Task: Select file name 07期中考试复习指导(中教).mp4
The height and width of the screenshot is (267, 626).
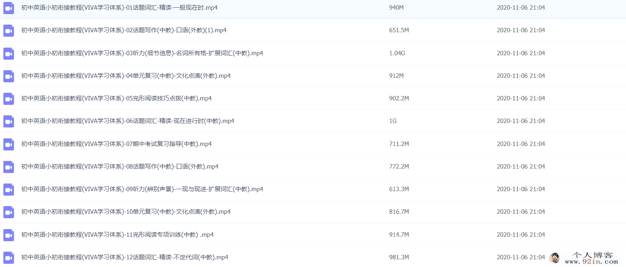Action: tap(116, 144)
